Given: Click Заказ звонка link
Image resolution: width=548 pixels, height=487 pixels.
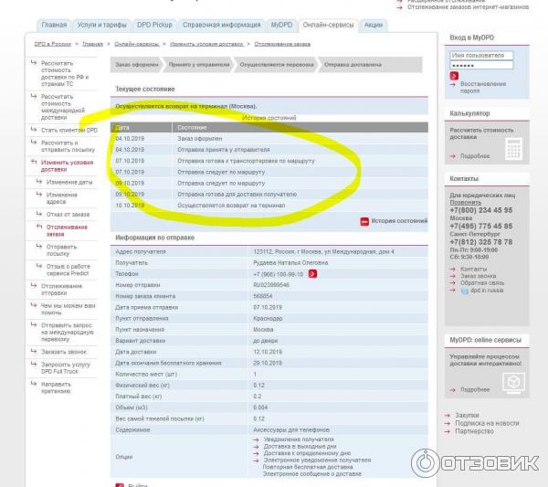Looking at the screenshot, I should pyautogui.click(x=478, y=276).
